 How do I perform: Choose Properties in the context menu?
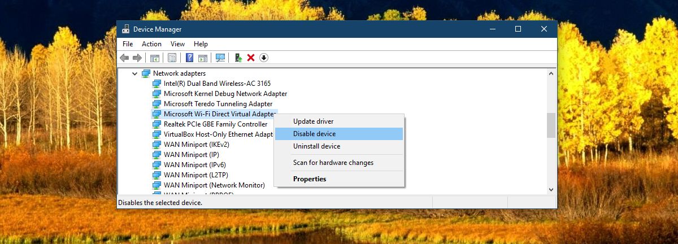click(338, 179)
